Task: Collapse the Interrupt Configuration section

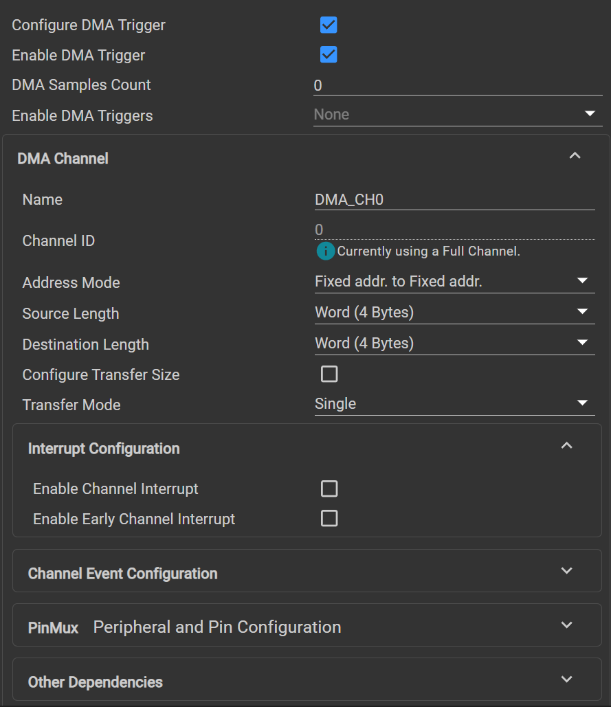Action: 566,446
